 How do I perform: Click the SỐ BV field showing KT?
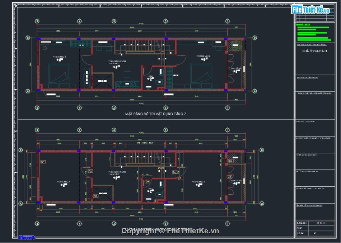click(315, 233)
